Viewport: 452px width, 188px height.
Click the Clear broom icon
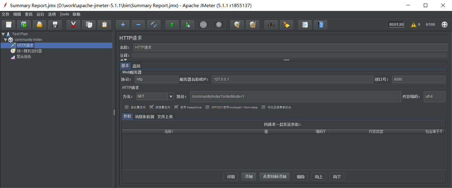coord(237,24)
